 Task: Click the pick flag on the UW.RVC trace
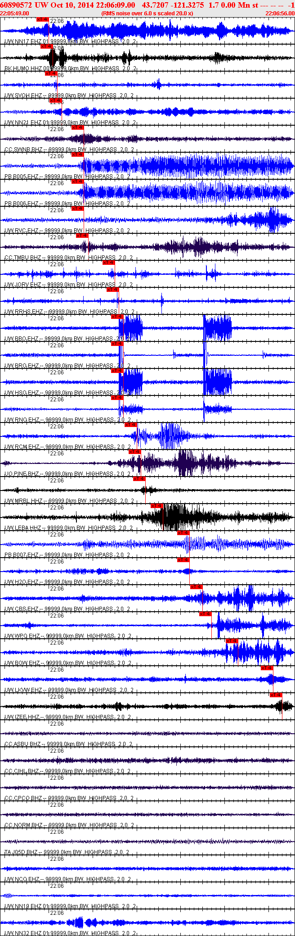click(78, 209)
